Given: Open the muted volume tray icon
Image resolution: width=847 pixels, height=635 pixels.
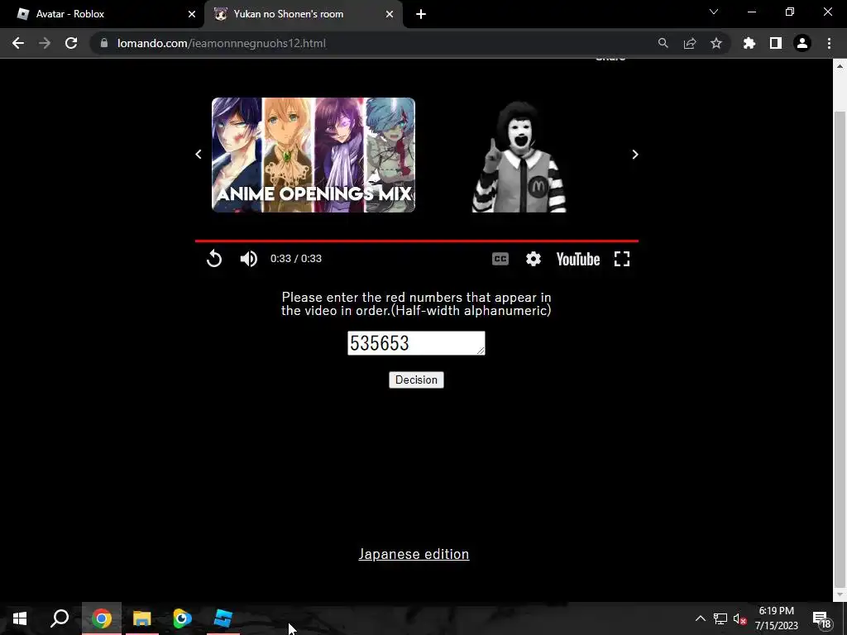Looking at the screenshot, I should (x=740, y=618).
